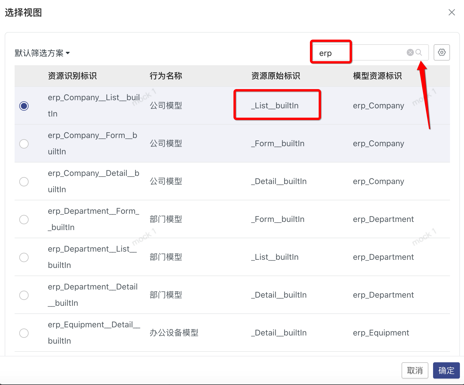
Task: Choose the erp_Department__List__builtIn radio option
Action: coord(24,257)
